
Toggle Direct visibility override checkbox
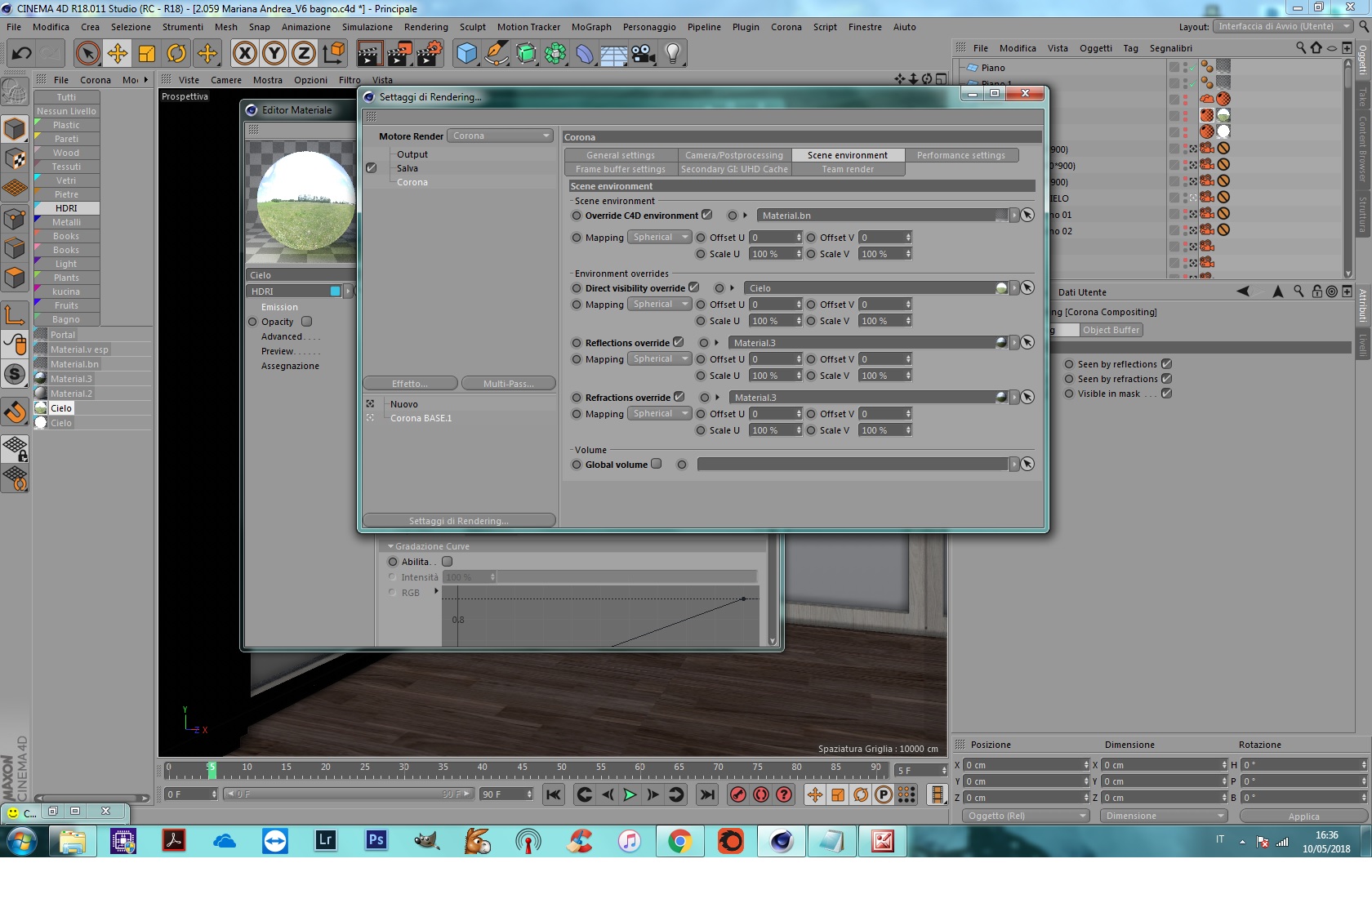(x=694, y=287)
